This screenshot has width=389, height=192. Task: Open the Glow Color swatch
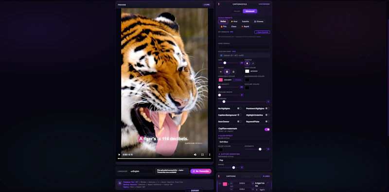[221, 150]
